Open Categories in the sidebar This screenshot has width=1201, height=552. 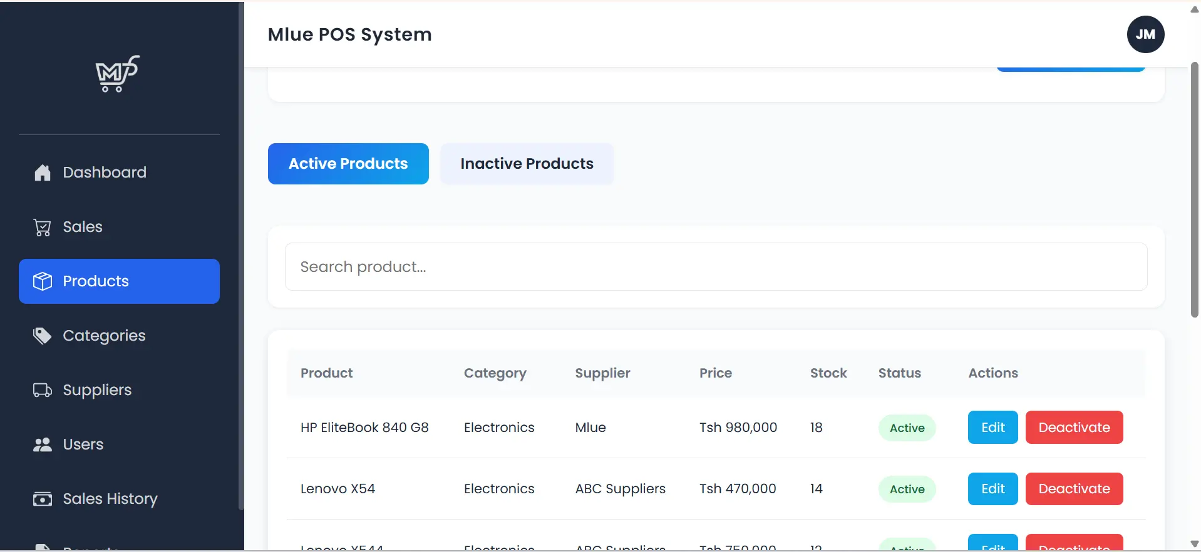[119, 336]
